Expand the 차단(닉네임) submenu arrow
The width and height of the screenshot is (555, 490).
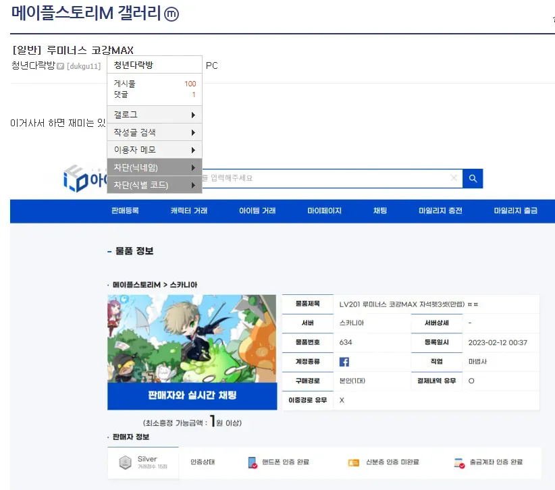[193, 167]
